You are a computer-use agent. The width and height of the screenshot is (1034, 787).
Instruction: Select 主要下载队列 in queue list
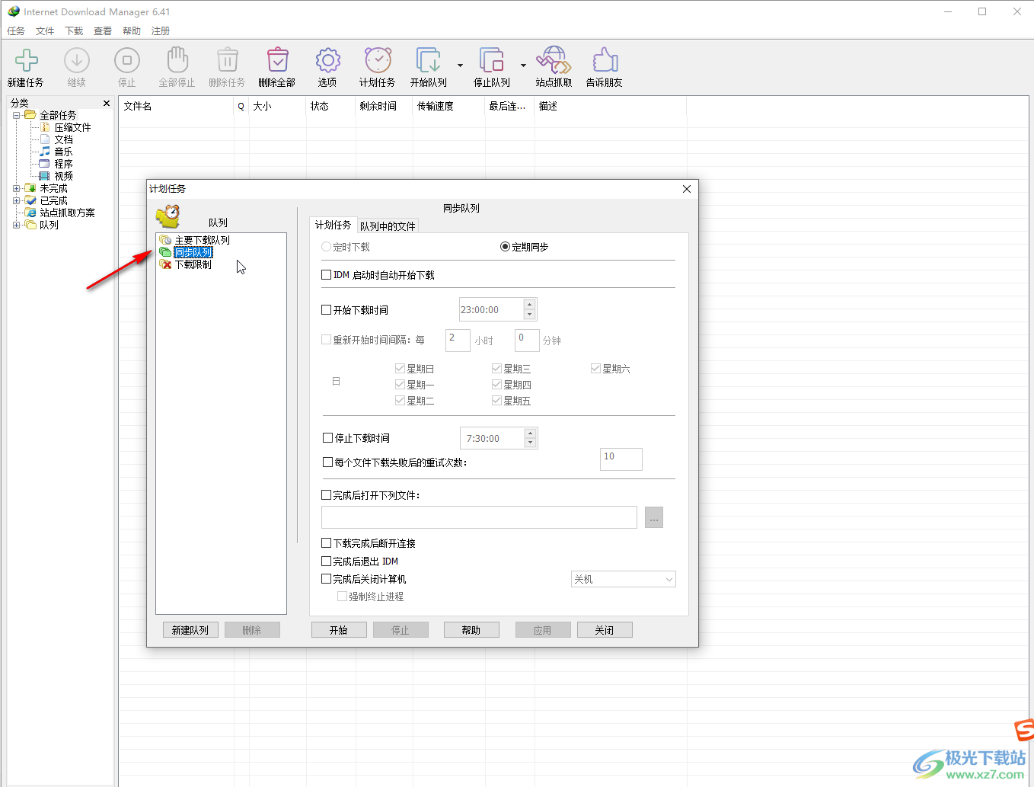202,240
